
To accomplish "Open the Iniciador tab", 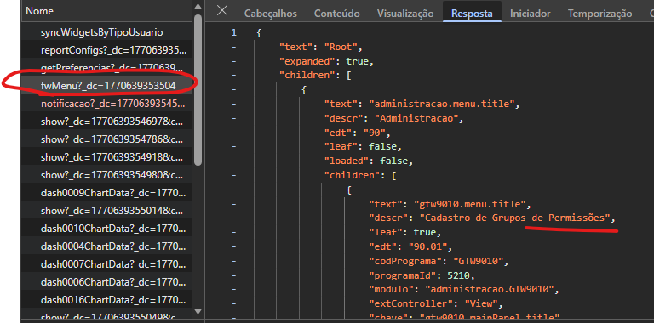I will point(531,14).
